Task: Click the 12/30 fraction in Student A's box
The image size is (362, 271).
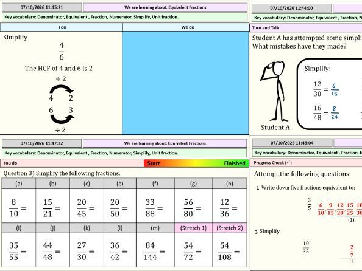Action: pos(318,89)
